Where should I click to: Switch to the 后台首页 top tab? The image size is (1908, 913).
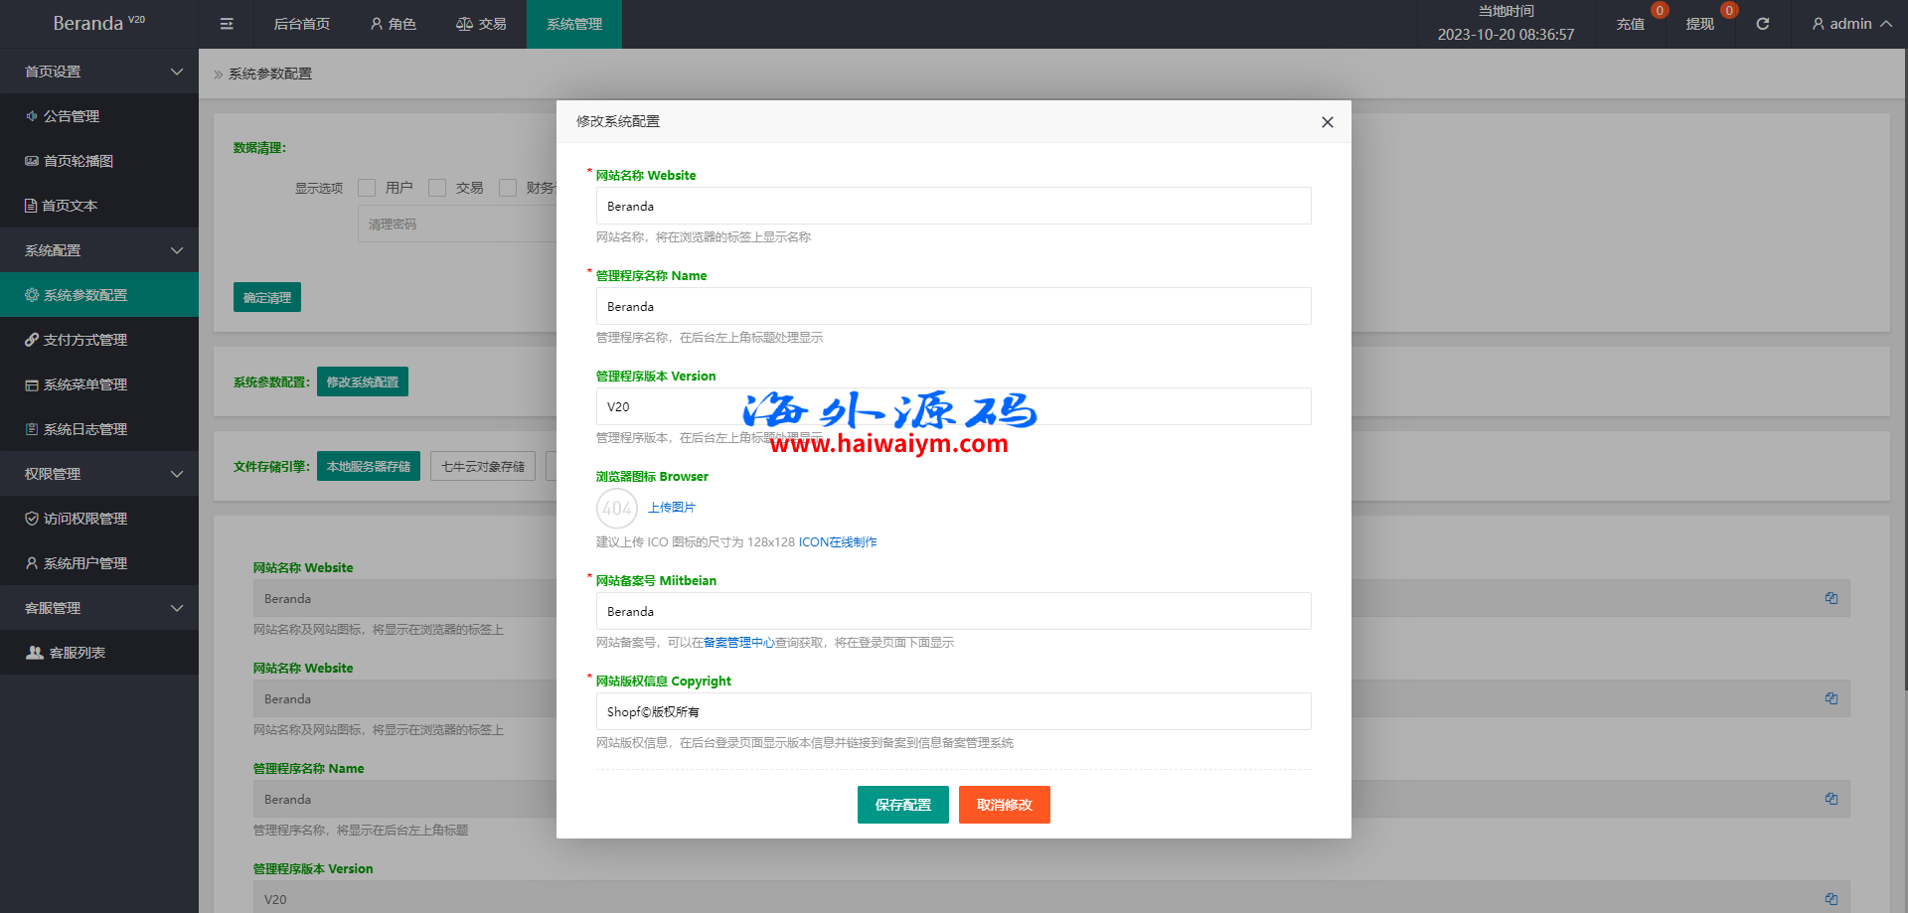coord(301,24)
